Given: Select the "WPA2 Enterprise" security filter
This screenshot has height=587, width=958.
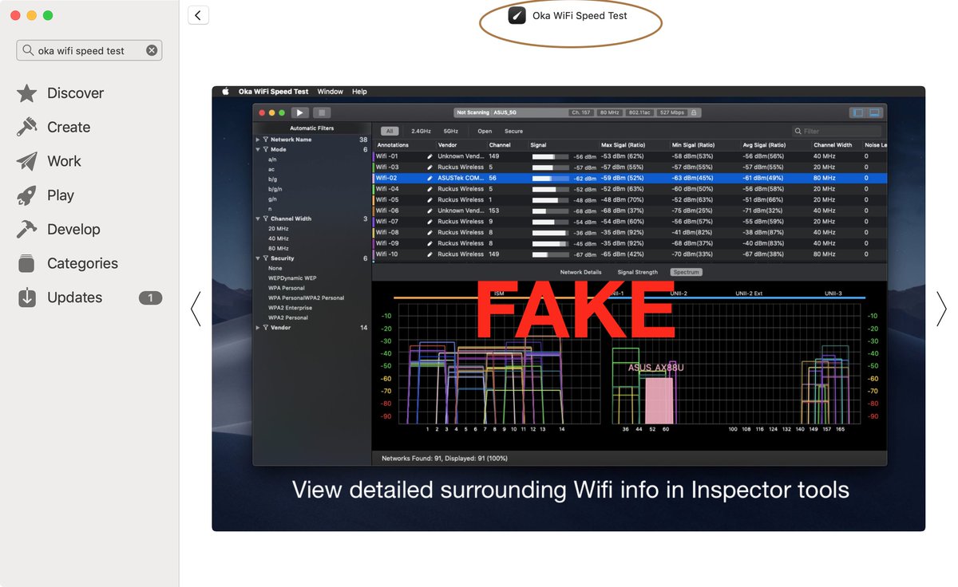Looking at the screenshot, I should (x=290, y=308).
